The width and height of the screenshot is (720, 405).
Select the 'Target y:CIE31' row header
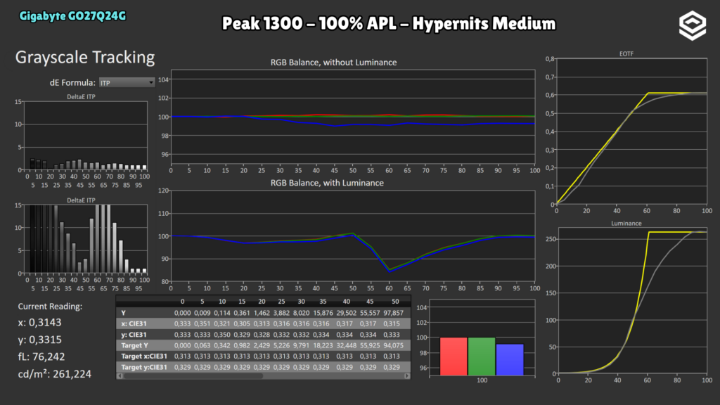pos(144,367)
